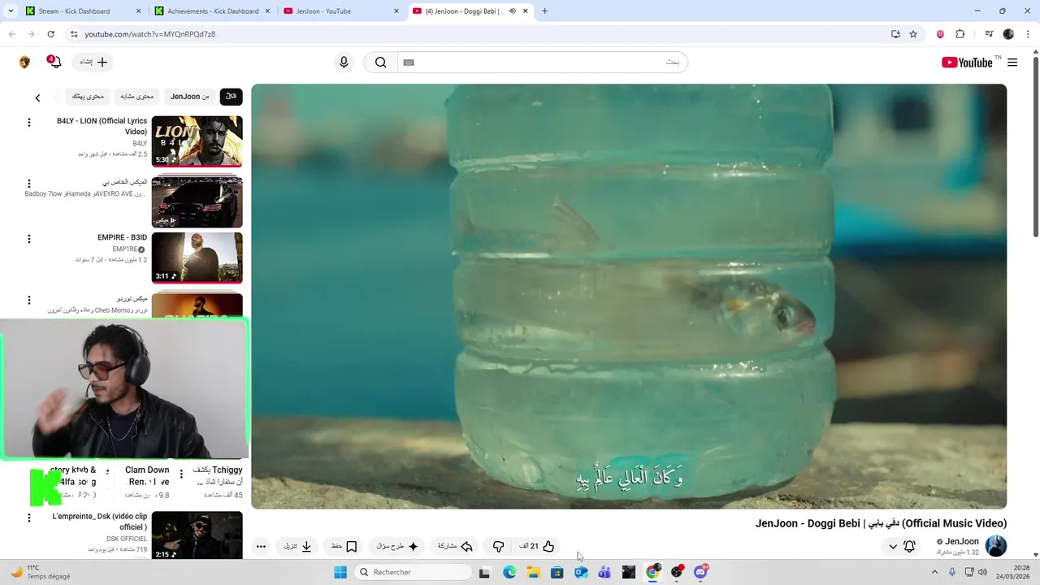
Task: Open options menu for B4LY - LION video
Action: tap(29, 123)
